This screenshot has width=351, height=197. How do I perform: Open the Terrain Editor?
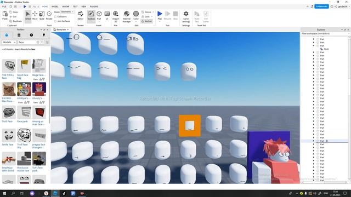[81, 16]
